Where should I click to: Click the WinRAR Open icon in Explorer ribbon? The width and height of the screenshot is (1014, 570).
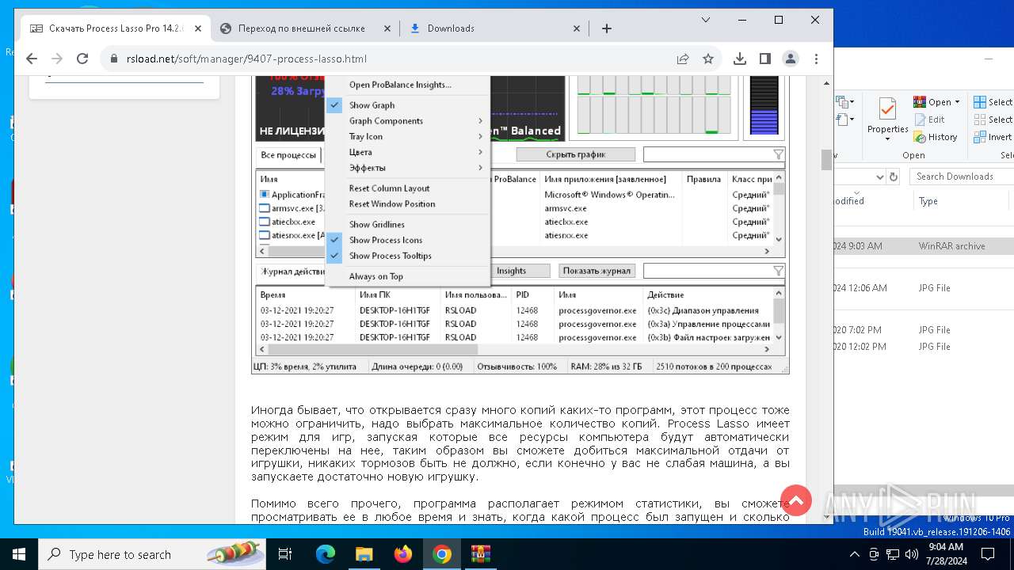(920, 102)
